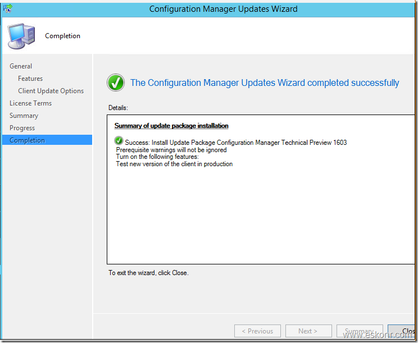Screen dimensions: 418x343
Task: Click the large green checkmark success icon
Action: 116,83
